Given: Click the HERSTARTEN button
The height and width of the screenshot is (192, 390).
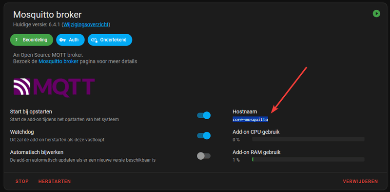Looking at the screenshot, I should (55, 181).
